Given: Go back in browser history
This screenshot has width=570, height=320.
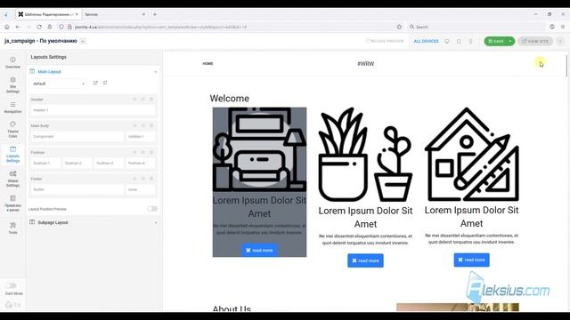Looking at the screenshot, I should pyautogui.click(x=18, y=27).
